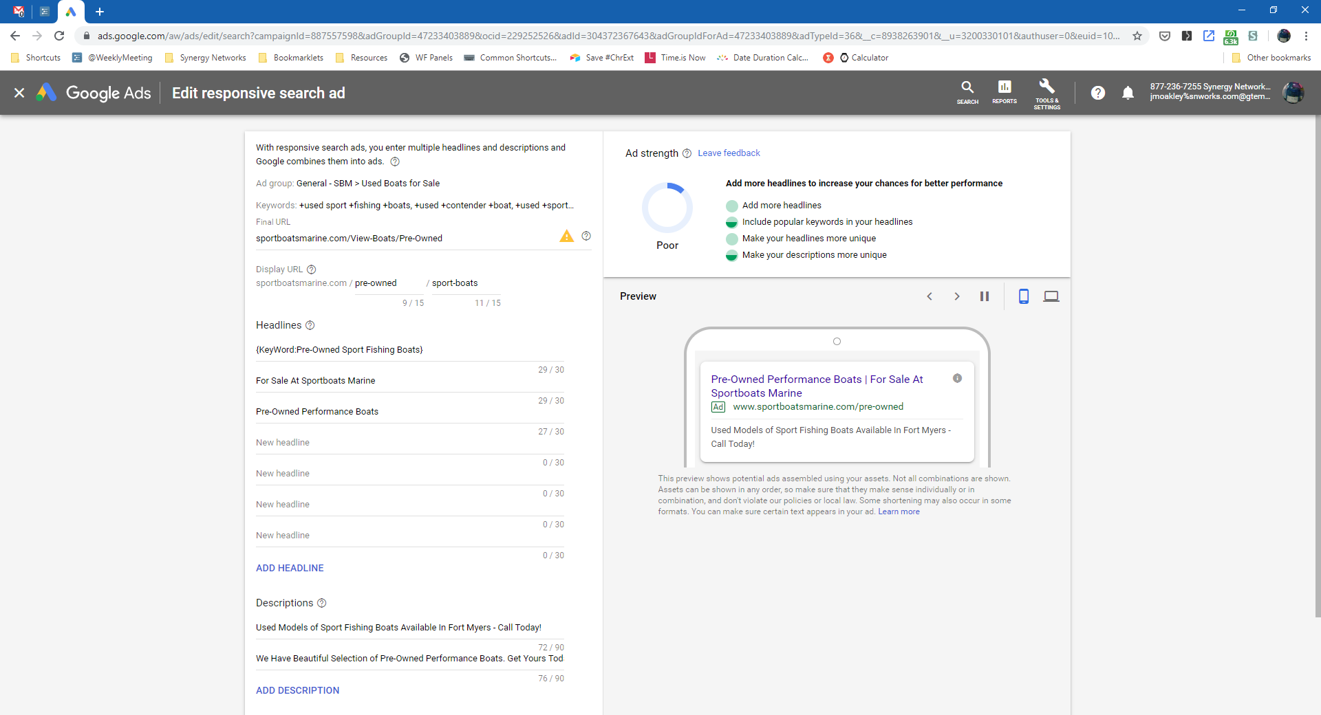This screenshot has width=1321, height=715.
Task: Click Learn more link below preview
Action: pyautogui.click(x=899, y=511)
